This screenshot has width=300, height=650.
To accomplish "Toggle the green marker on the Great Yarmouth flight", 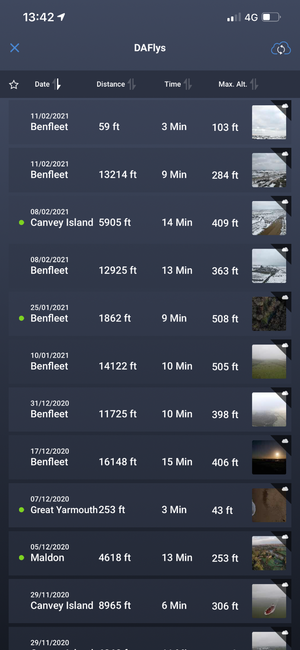I will (22, 510).
